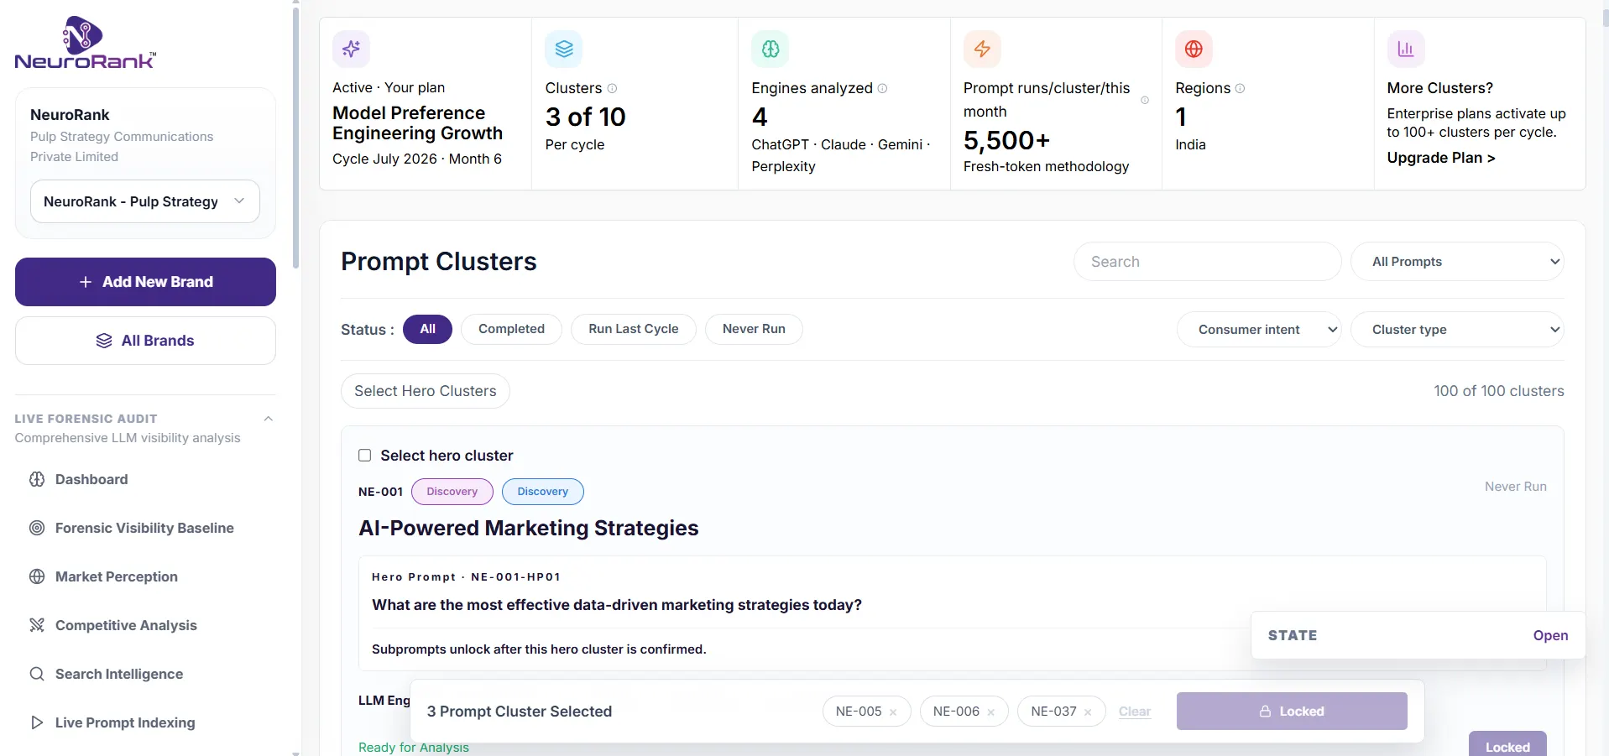1609x756 pixels.
Task: Collapse the Live Forensic Audit section
Action: tap(269, 419)
